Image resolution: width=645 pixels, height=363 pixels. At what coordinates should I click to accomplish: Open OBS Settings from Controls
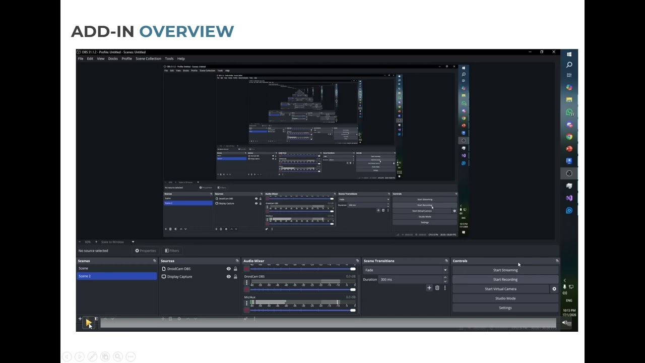click(x=505, y=308)
